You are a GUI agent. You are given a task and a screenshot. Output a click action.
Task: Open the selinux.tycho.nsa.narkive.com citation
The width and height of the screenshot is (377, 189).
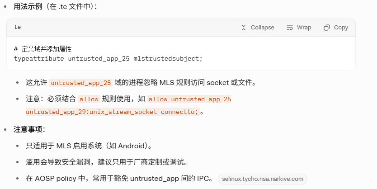pos(263,179)
